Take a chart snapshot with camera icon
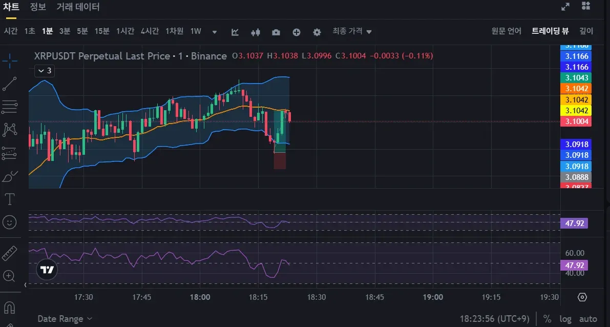 point(276,32)
